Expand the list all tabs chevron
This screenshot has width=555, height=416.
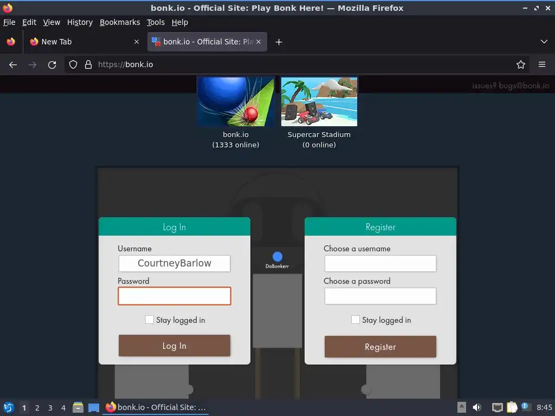tap(544, 42)
